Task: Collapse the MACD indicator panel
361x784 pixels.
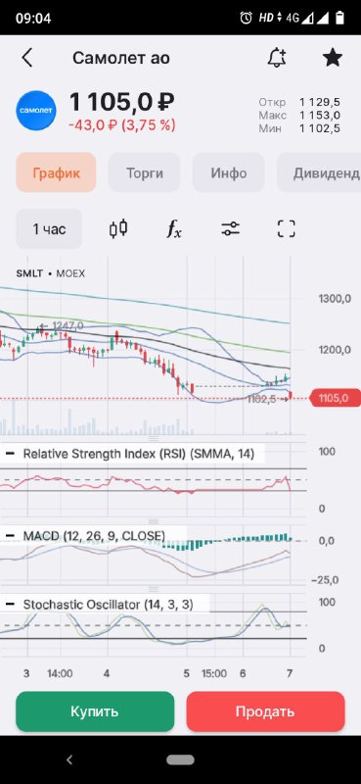Action: click(10, 536)
